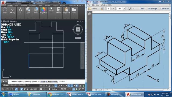Click the Open folder icon in Adobe Reader
172x97 pixels.
pos(90,9)
